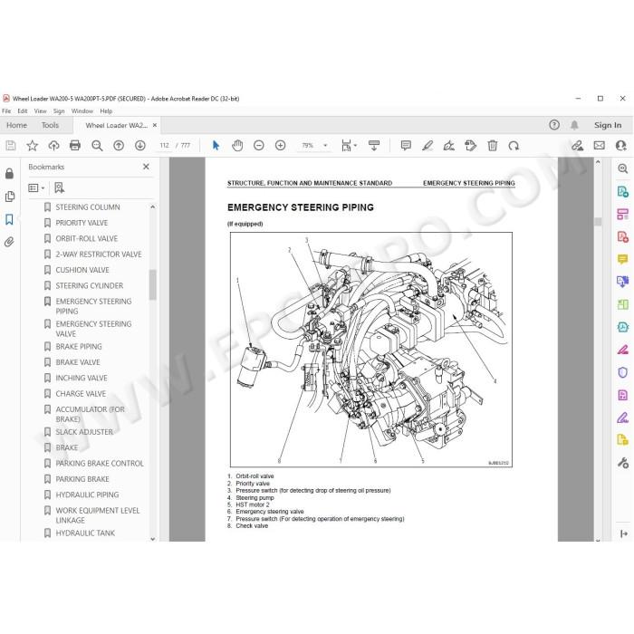Send the file by email envelope icon
The height and width of the screenshot is (634, 634).
(x=600, y=146)
